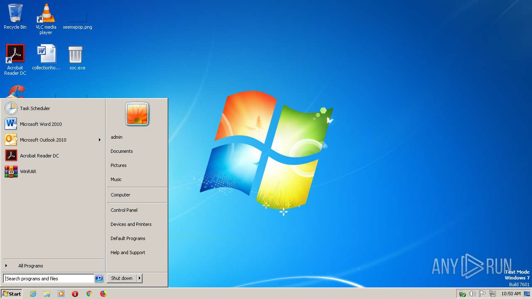Open Documents from Start menu
The image size is (532, 299).
point(137,151)
